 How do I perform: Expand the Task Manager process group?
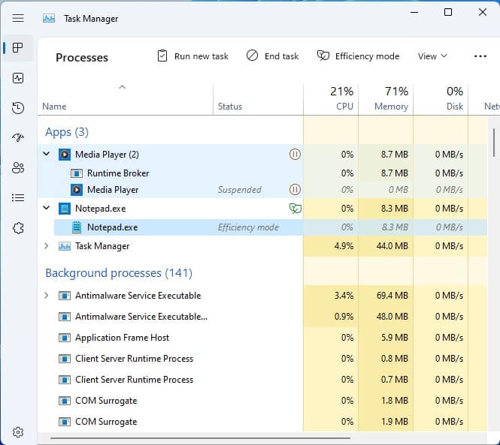pyautogui.click(x=46, y=245)
